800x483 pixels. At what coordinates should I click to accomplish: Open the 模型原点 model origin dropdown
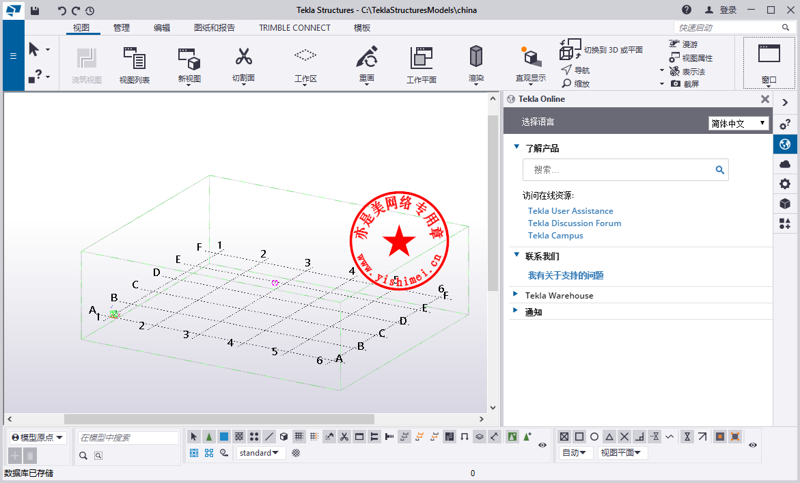point(38,437)
